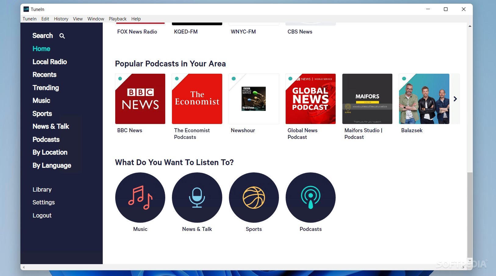
Task: Click horizontal scrollbar left arrow
Action: pos(24,267)
